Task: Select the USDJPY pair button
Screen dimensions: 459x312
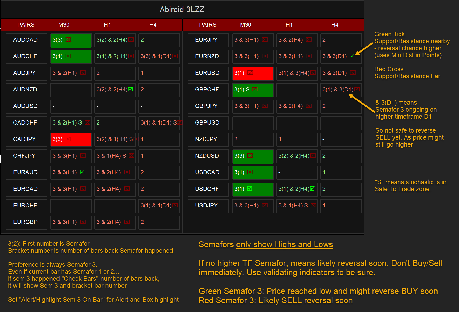Action: (208, 206)
